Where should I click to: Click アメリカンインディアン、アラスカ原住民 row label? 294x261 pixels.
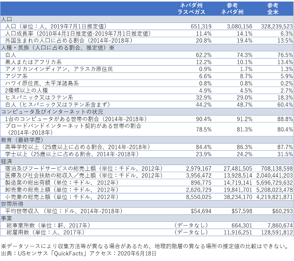pyautogui.click(x=59, y=69)
